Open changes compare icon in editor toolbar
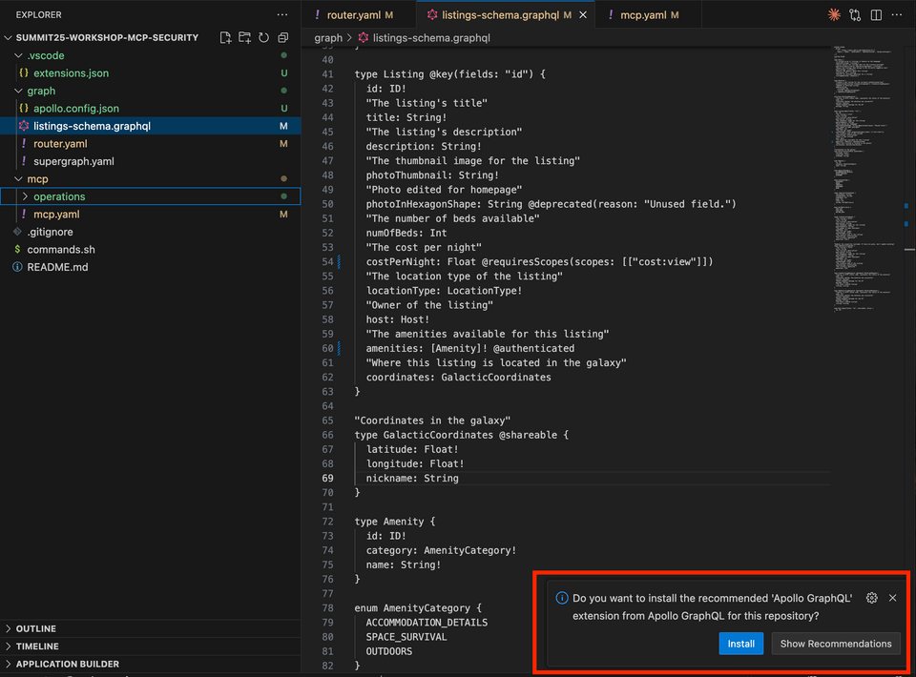The height and width of the screenshot is (677, 916). click(855, 15)
